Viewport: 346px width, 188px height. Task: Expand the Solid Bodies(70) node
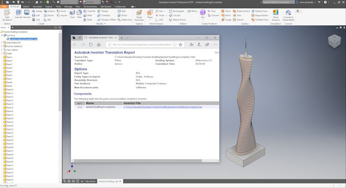click(2, 42)
